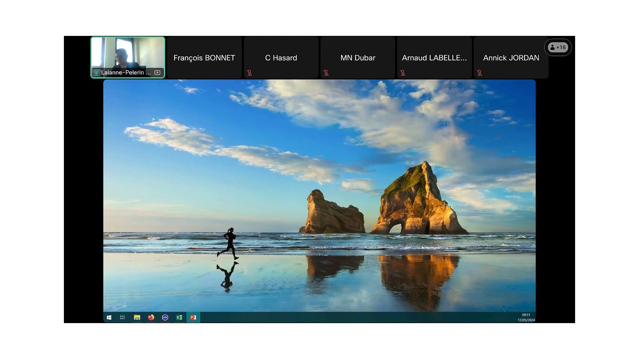Open the Windows Start menu
The image size is (639, 359).
coord(109,317)
